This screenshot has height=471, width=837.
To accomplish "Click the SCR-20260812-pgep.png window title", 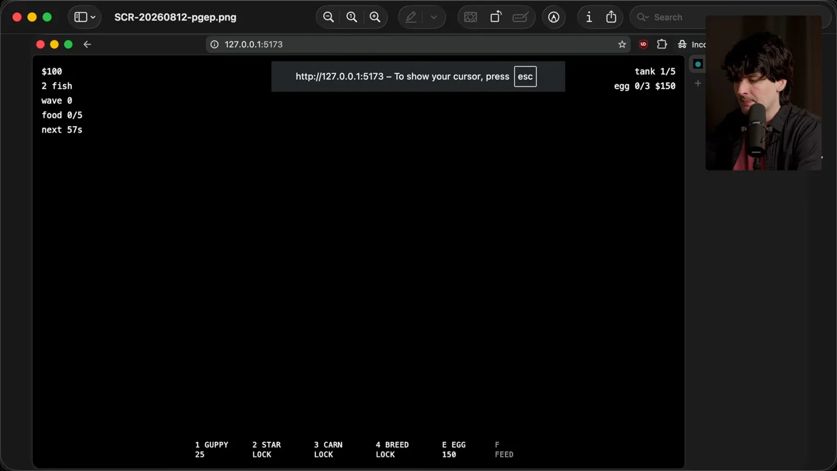I will pos(175,17).
